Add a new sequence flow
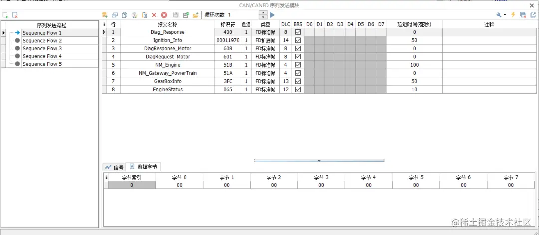Image resolution: width=539 pixels, height=235 pixels. coord(5,15)
